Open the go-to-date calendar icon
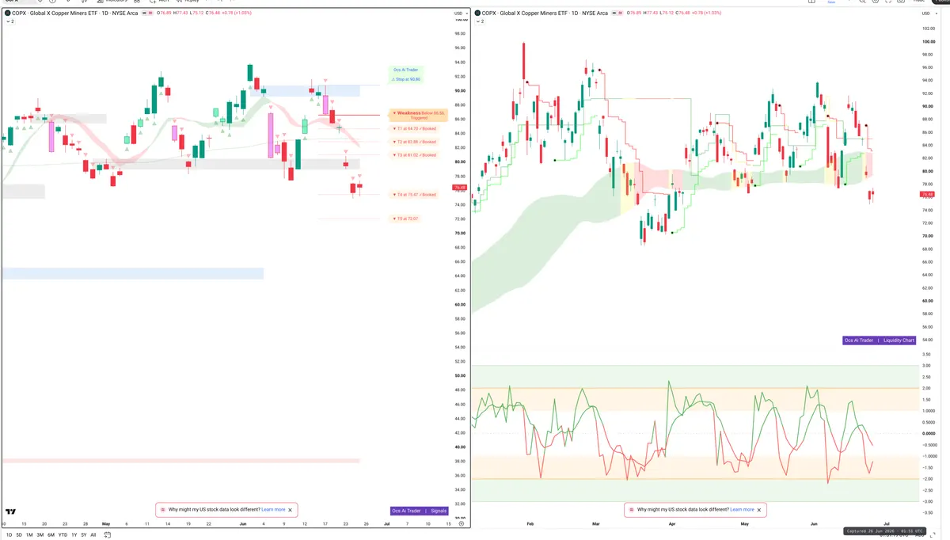This screenshot has width=950, height=540. (107, 535)
